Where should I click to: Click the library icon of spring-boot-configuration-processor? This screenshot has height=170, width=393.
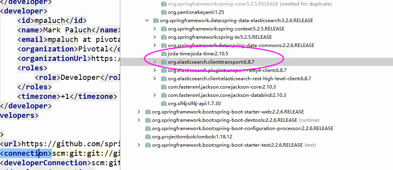(148, 128)
